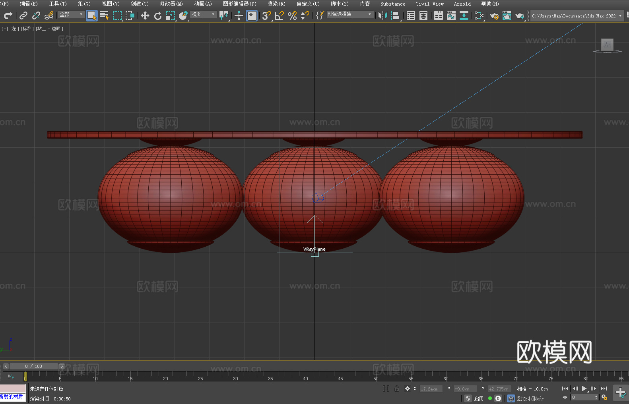Open the Layer Explorer icon
This screenshot has width=629, height=404.
(x=423, y=15)
